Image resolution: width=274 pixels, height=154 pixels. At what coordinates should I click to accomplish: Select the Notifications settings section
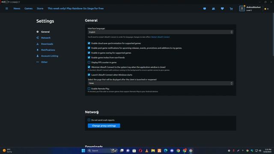tap(48, 50)
